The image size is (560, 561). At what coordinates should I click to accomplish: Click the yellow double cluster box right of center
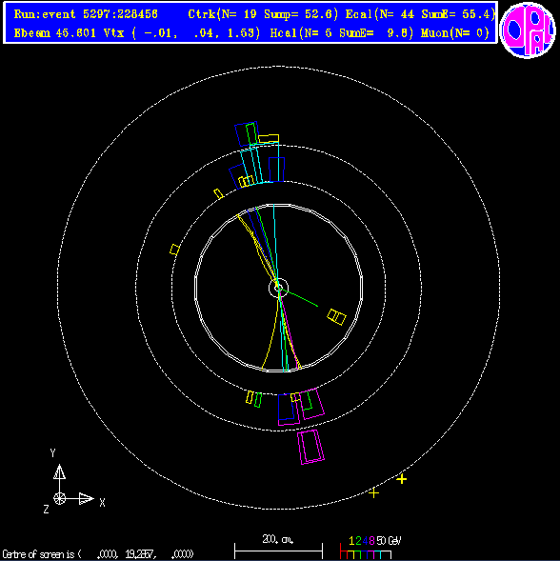[336, 317]
